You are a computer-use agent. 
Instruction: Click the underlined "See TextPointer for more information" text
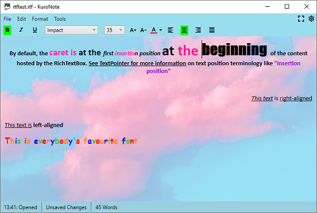pyautogui.click(x=137, y=63)
